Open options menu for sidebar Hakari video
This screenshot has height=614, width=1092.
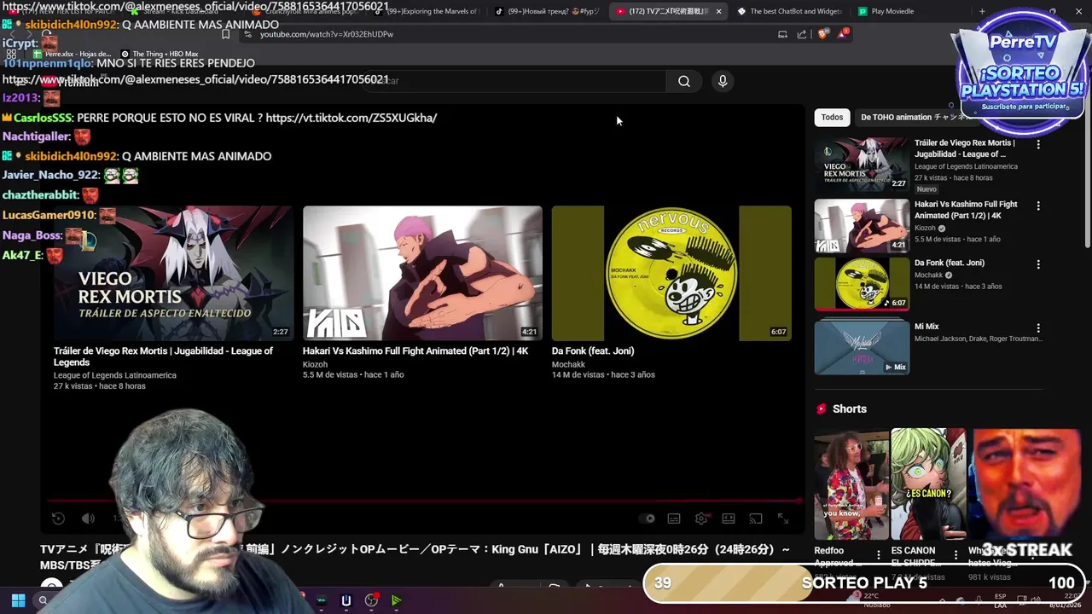[1038, 206]
